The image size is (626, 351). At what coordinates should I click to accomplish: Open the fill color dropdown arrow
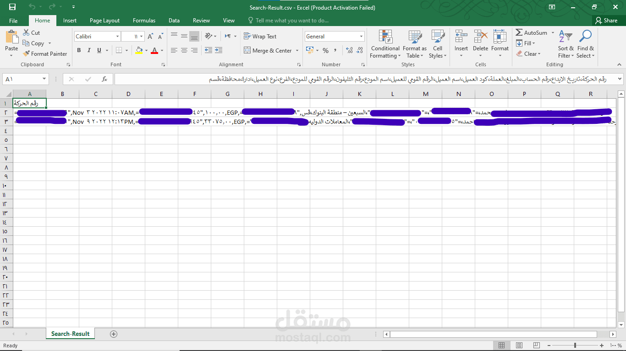146,50
